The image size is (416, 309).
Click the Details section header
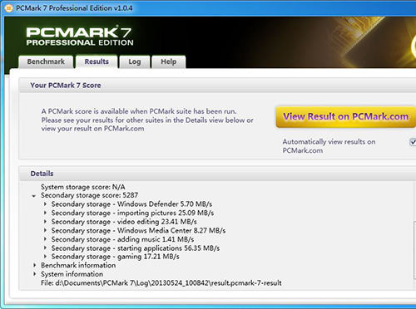click(217, 174)
